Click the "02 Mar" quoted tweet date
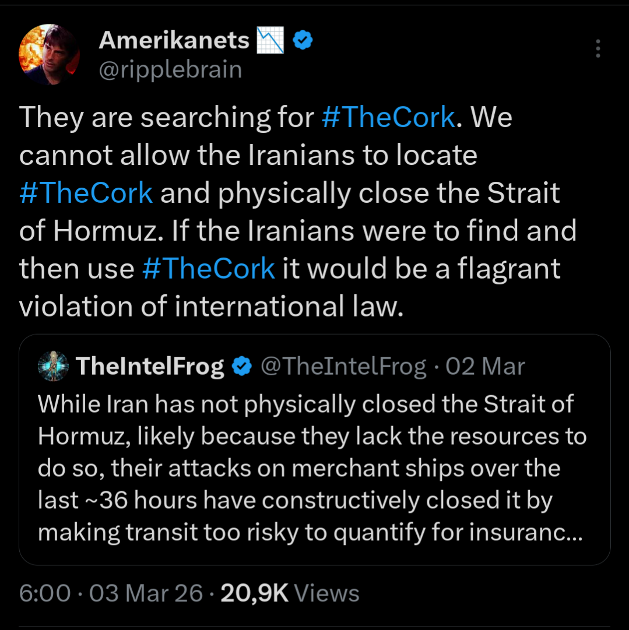 click(485, 366)
